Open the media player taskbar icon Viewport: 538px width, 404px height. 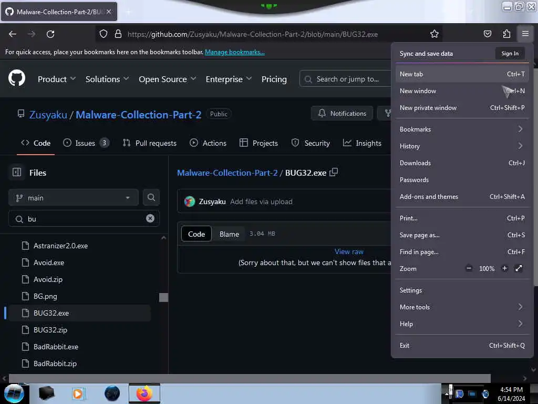78,393
